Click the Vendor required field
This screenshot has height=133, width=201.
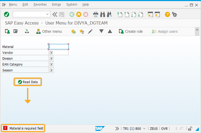coord(58,53)
